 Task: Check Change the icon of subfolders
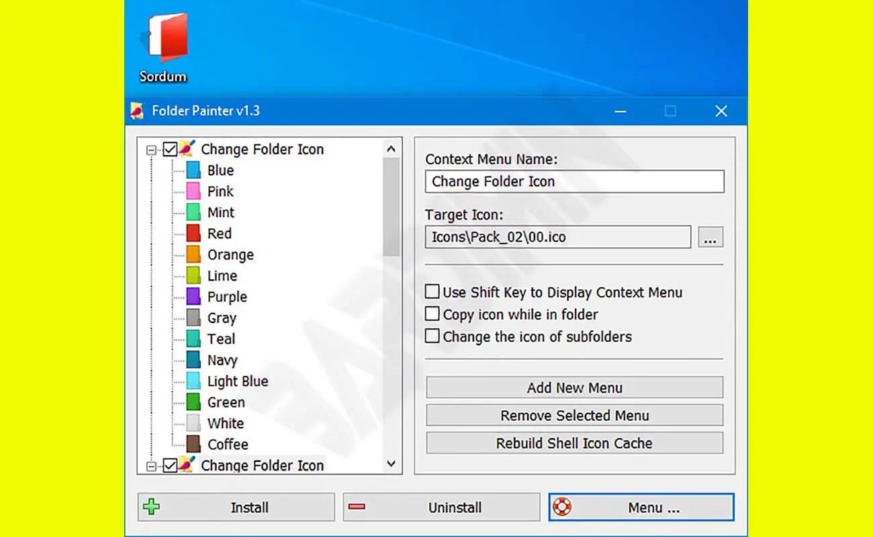pyautogui.click(x=432, y=336)
